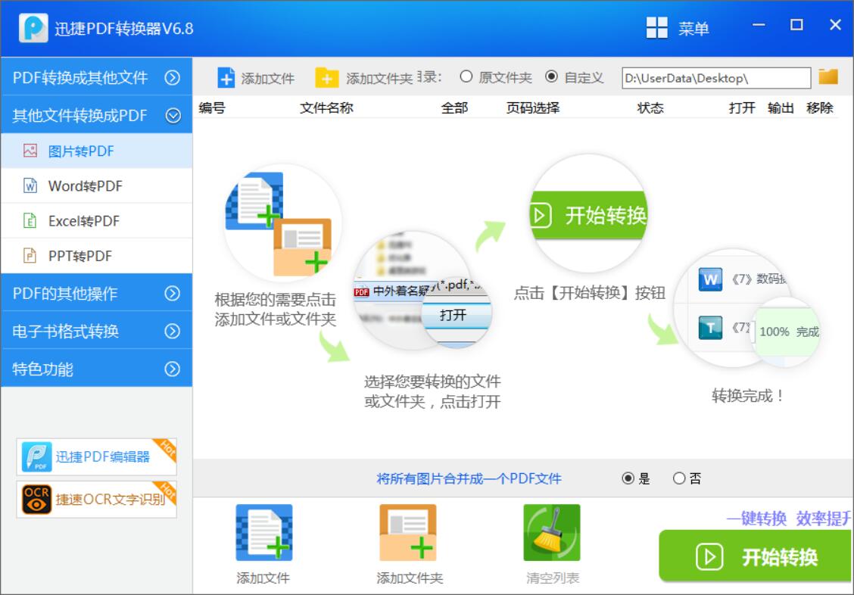This screenshot has height=595, width=854.
Task: Click the 电子书格式转换 chevron arrow
Action: pos(173,331)
